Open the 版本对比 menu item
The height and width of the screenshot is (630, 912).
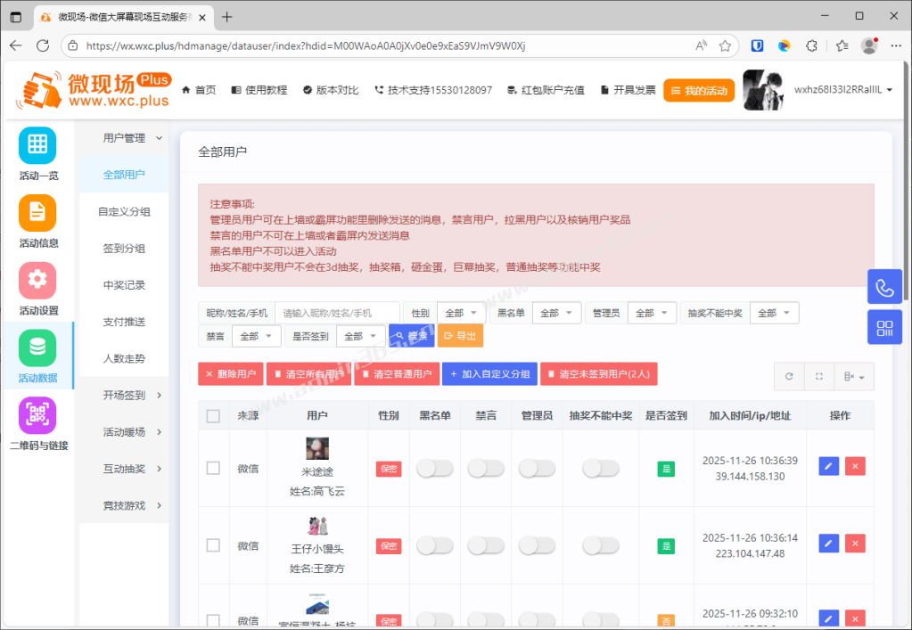(x=329, y=89)
